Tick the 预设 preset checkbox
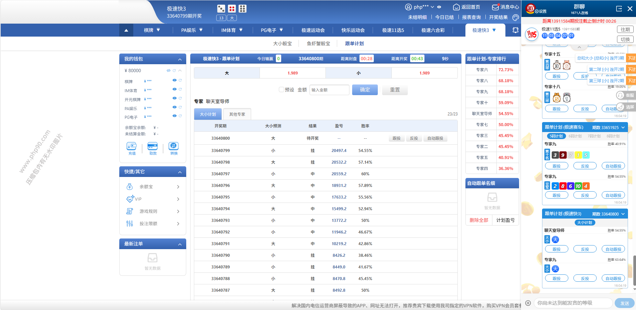 click(282, 89)
